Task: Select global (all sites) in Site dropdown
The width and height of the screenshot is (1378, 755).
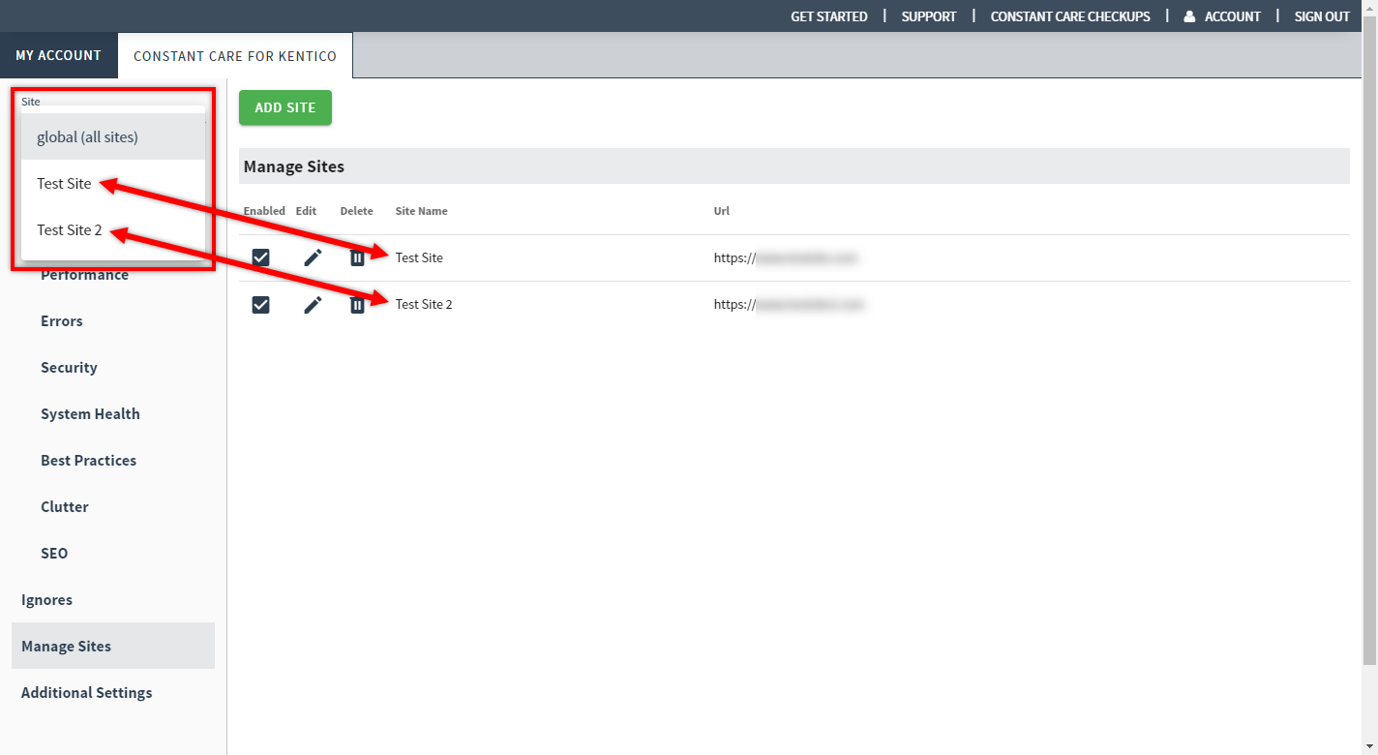Action: (87, 137)
